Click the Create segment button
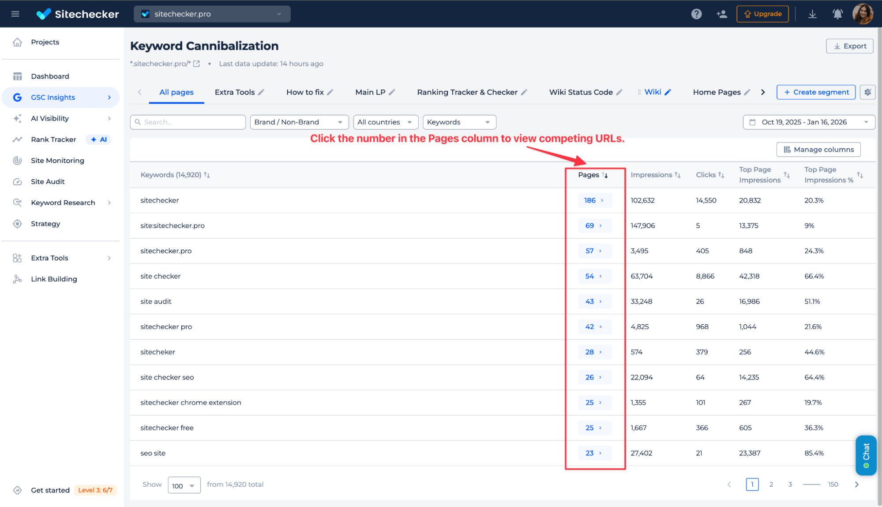 tap(816, 92)
